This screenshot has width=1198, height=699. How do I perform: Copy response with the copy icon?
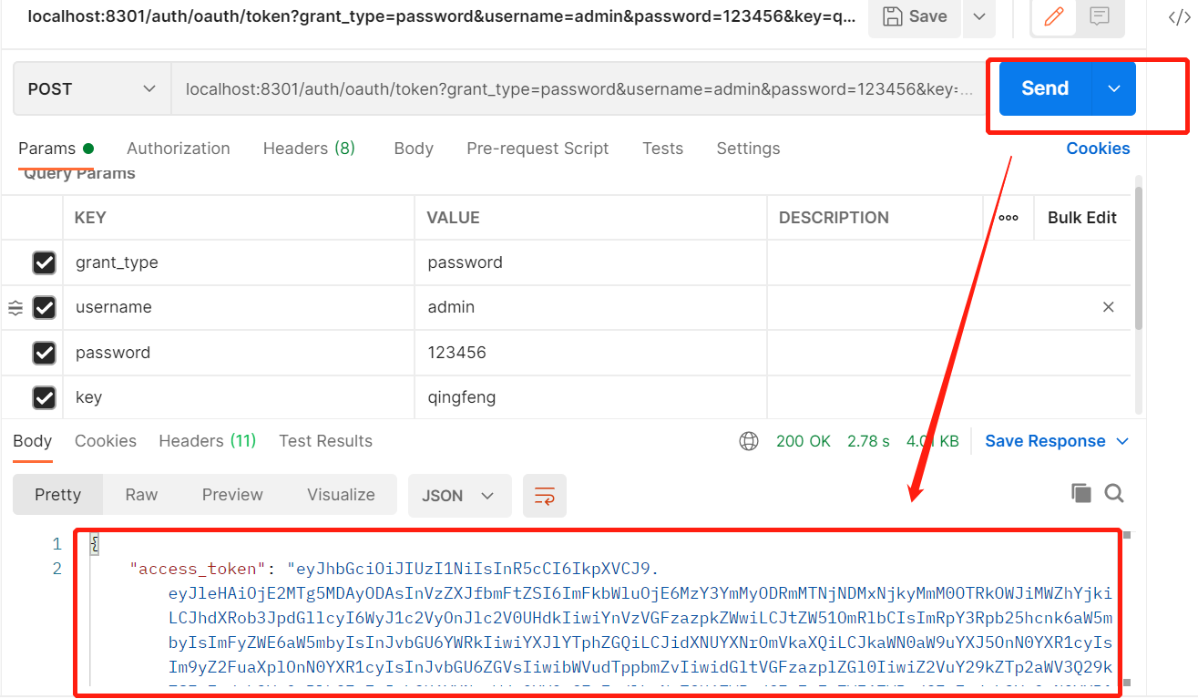[x=1081, y=493]
